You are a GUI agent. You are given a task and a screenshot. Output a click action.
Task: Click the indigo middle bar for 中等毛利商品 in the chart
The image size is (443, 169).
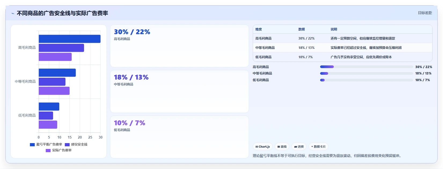pos(52,82)
